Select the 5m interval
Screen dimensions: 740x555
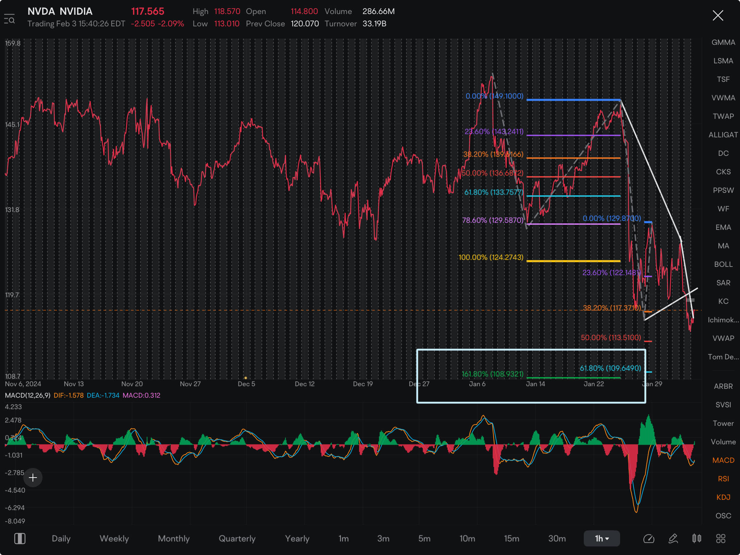pos(424,539)
